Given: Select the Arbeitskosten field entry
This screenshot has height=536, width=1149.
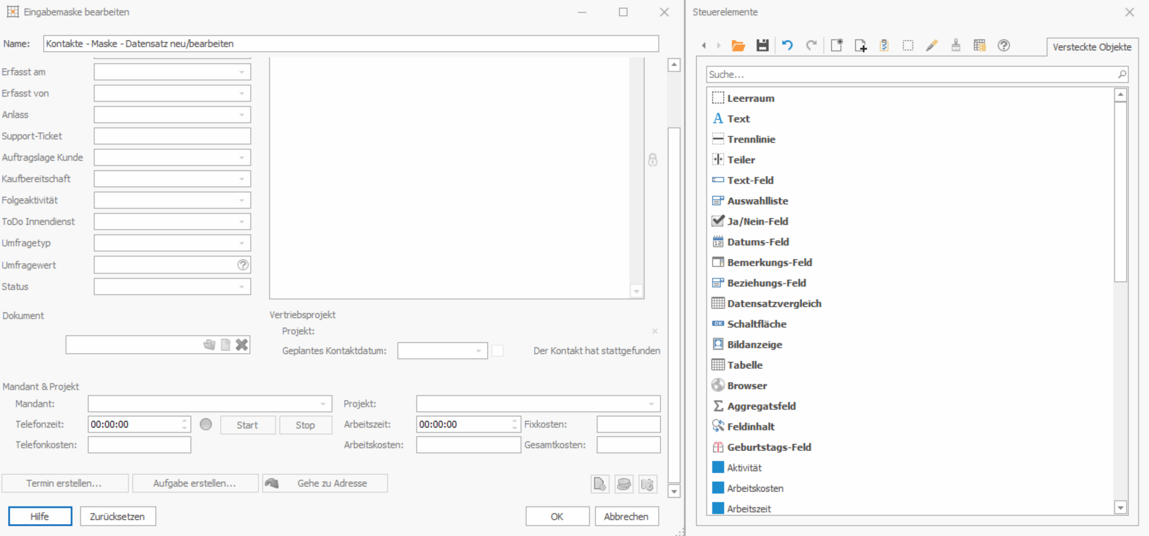Looking at the screenshot, I should coord(748,488).
